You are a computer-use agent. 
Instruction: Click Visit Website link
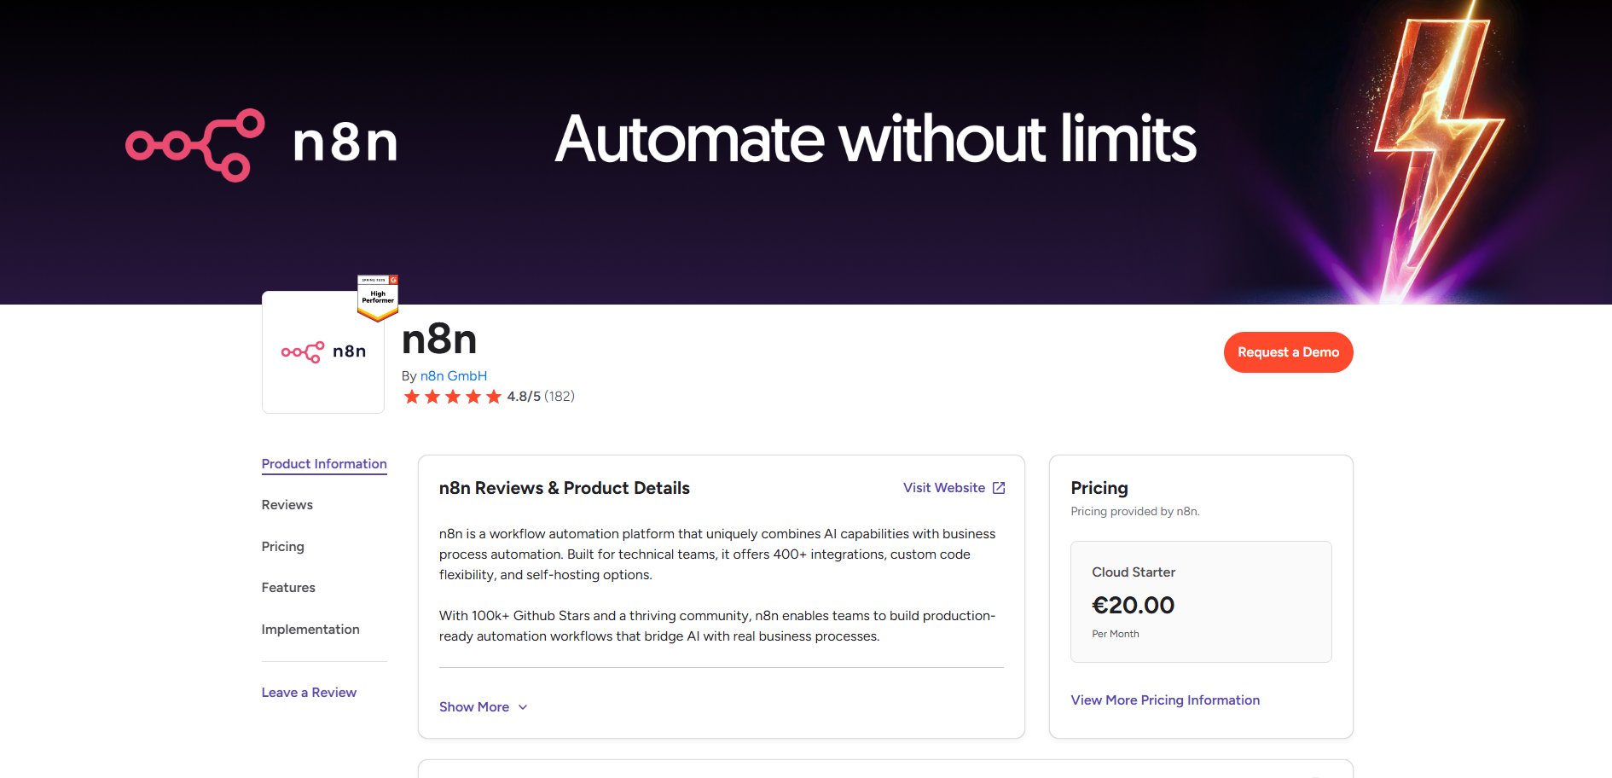[x=944, y=488]
